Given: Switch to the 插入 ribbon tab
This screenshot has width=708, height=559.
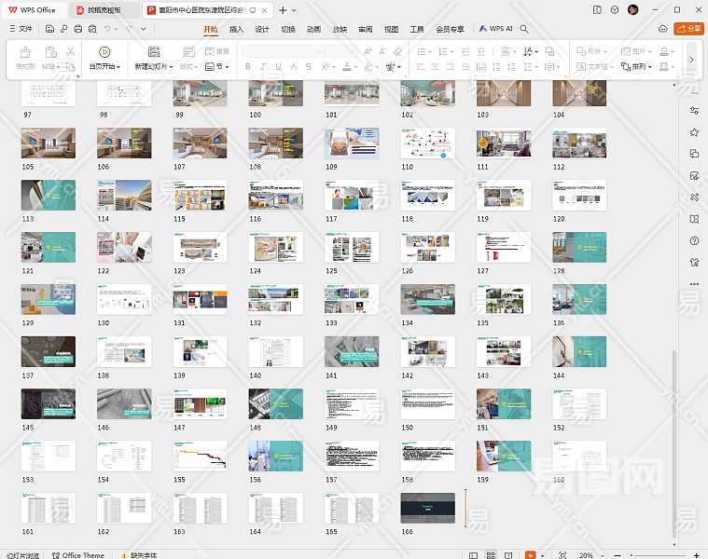Looking at the screenshot, I should pos(236,29).
